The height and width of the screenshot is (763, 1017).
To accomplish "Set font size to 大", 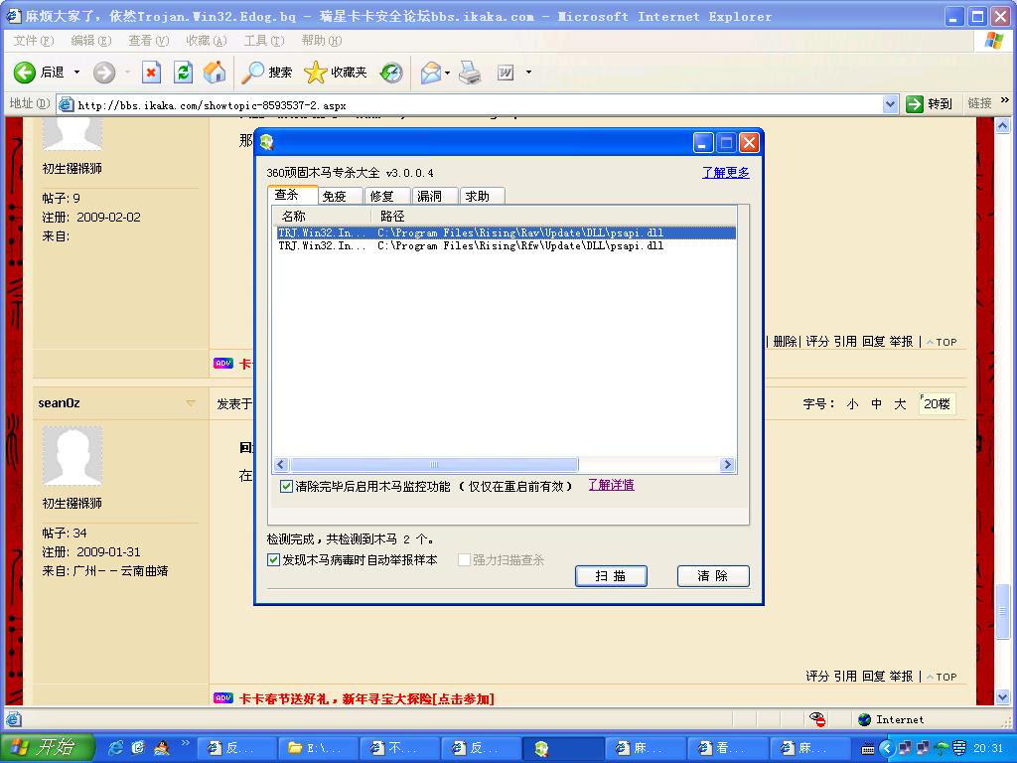I will click(900, 403).
